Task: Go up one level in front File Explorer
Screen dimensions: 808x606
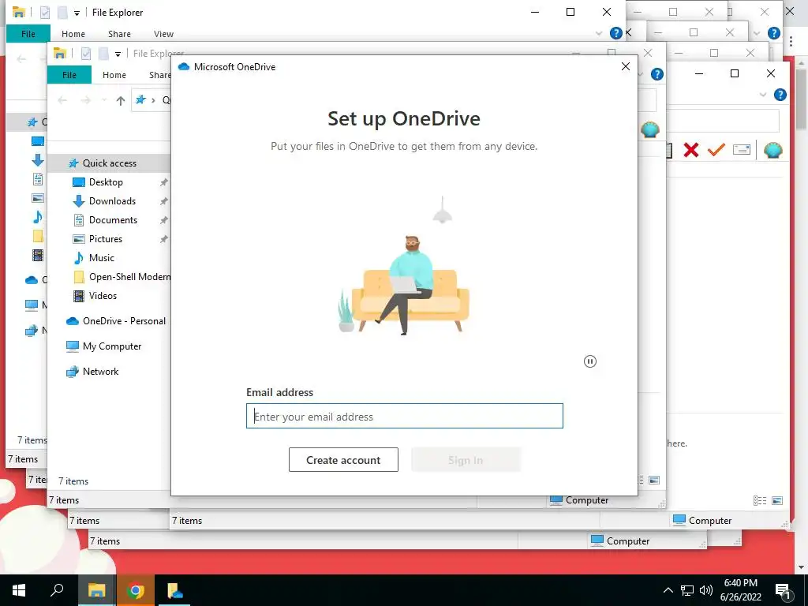Action: pyautogui.click(x=120, y=100)
